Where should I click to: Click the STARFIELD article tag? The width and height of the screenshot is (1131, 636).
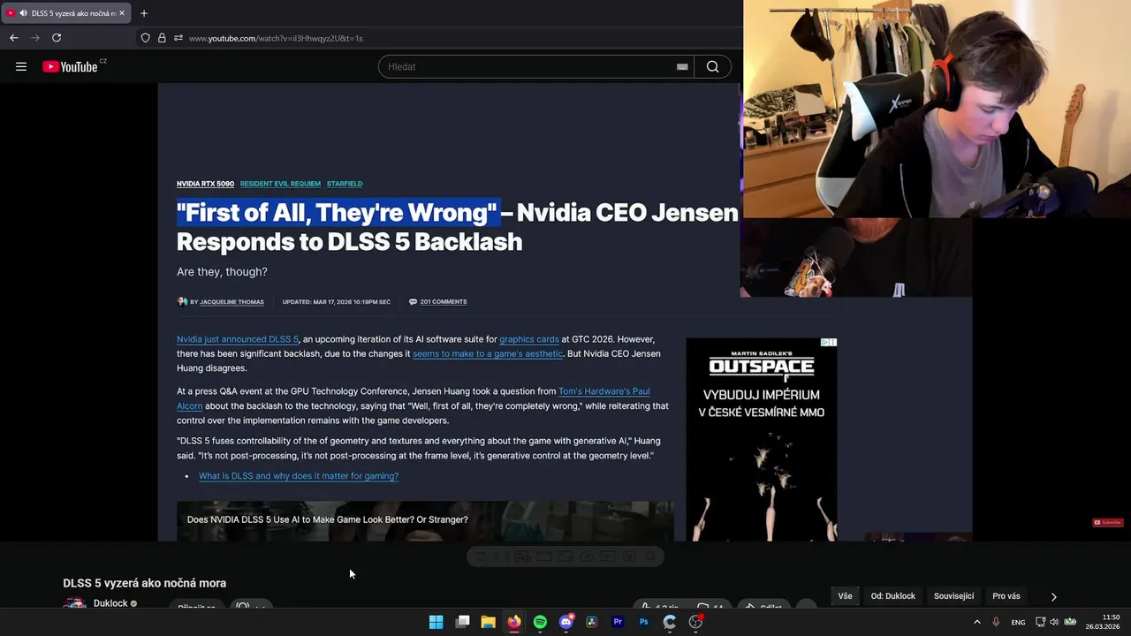tap(345, 184)
